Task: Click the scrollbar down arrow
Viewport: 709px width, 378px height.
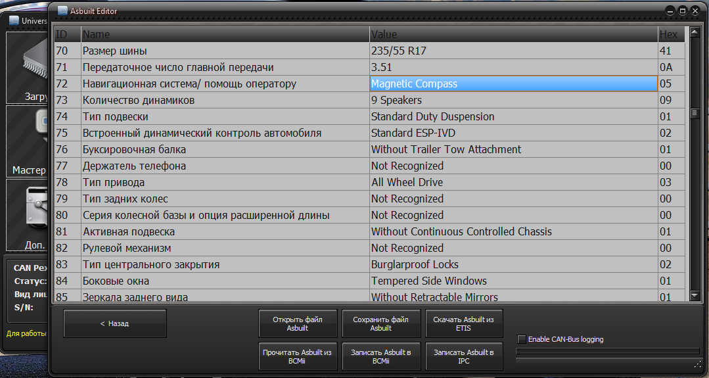Action: point(694,296)
